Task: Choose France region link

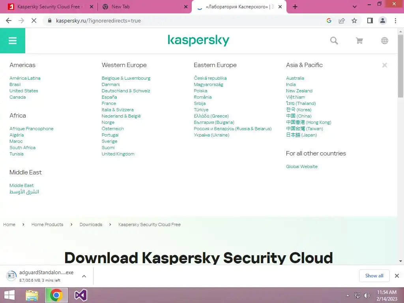Action: coord(109,103)
